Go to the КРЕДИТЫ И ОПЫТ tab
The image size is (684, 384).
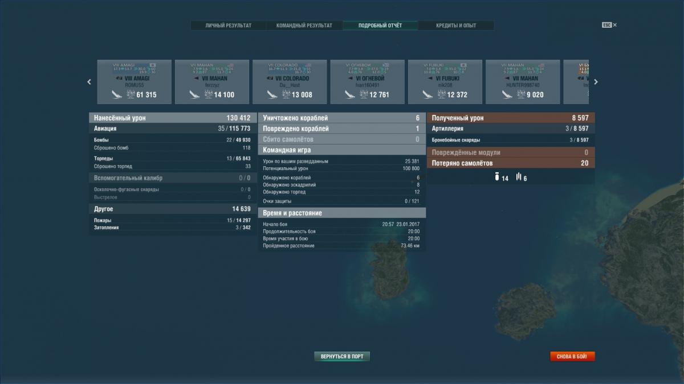pos(456,26)
